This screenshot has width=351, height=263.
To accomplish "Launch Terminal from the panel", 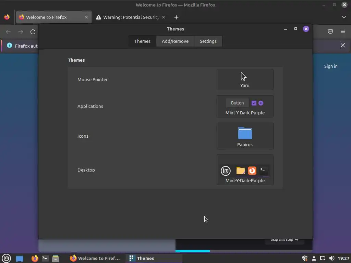I will click(45, 258).
